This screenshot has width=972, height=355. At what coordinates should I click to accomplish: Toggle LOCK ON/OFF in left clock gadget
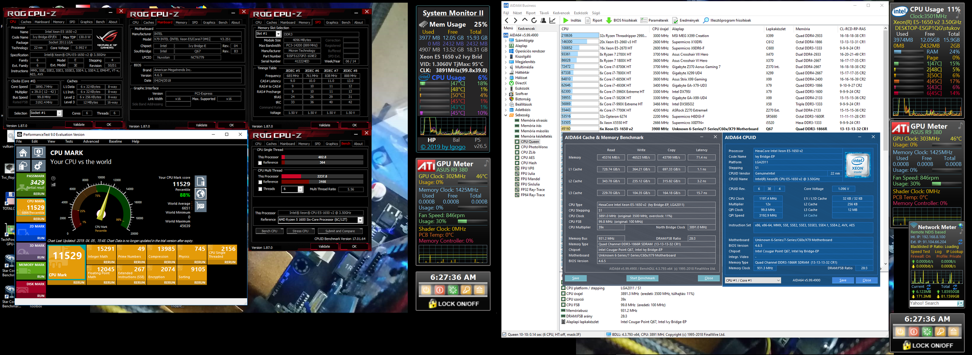click(453, 304)
